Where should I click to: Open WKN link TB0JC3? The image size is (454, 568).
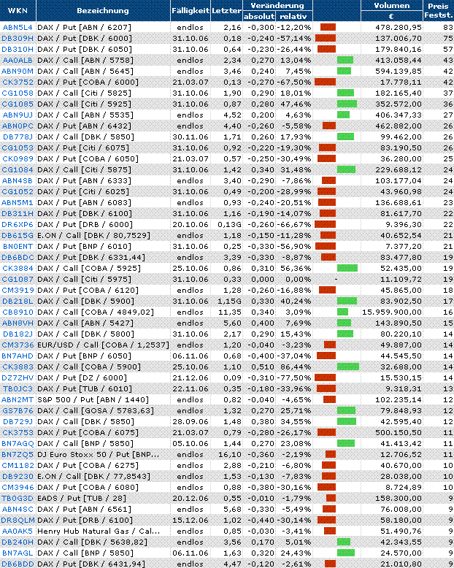coord(18,388)
